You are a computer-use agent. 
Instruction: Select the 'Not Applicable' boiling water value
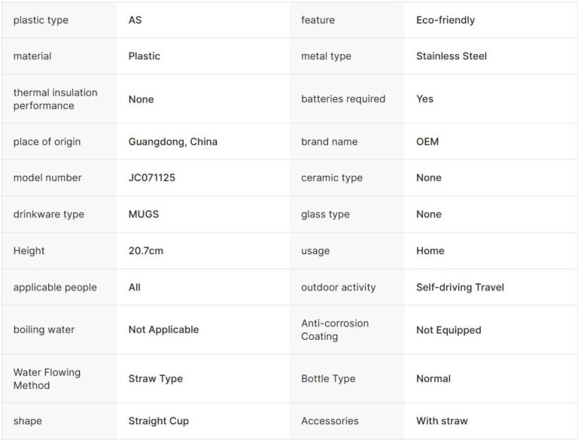163,329
